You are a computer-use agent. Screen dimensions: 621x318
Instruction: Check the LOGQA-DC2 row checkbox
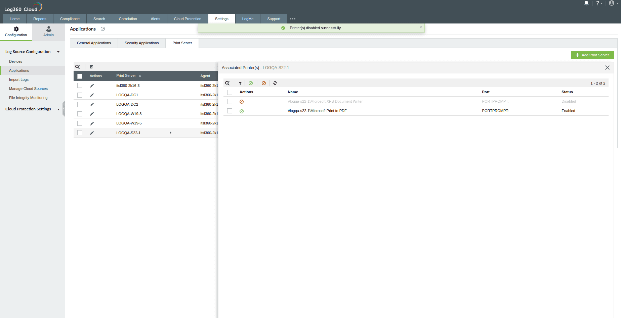click(x=80, y=104)
